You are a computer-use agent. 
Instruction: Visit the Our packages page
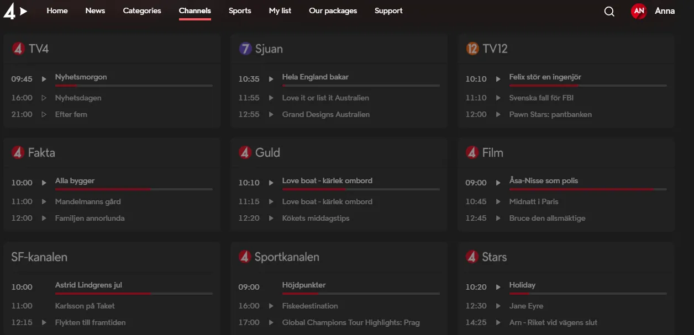[x=333, y=10]
